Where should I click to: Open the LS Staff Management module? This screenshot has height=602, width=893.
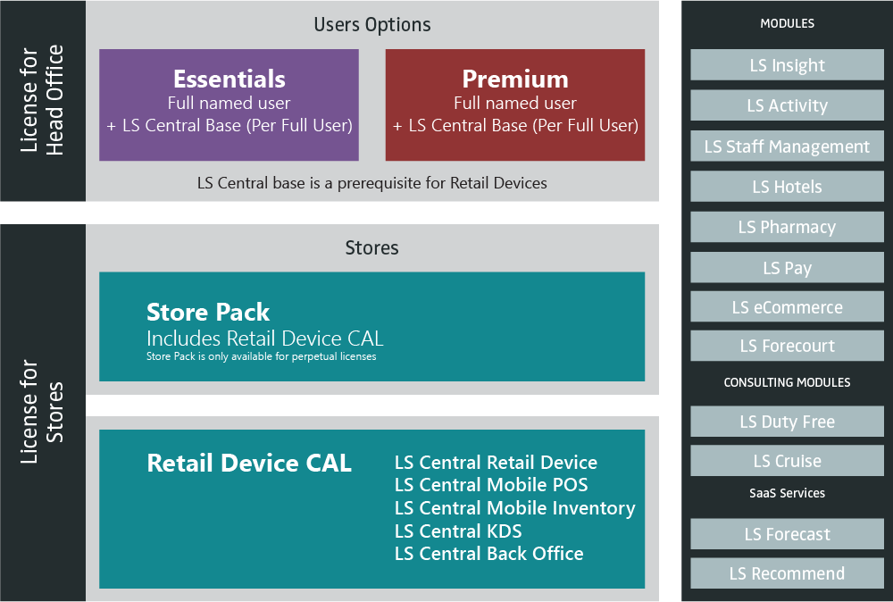pyautogui.click(x=787, y=146)
